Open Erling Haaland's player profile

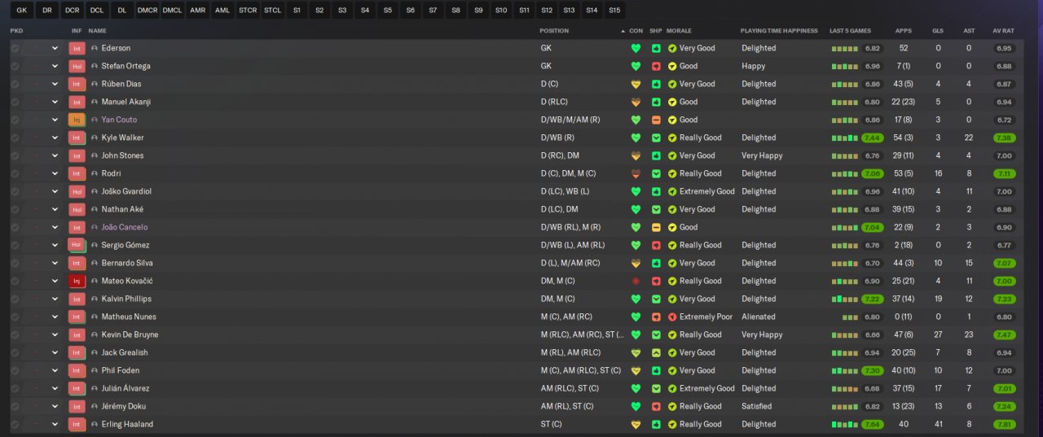coord(127,424)
